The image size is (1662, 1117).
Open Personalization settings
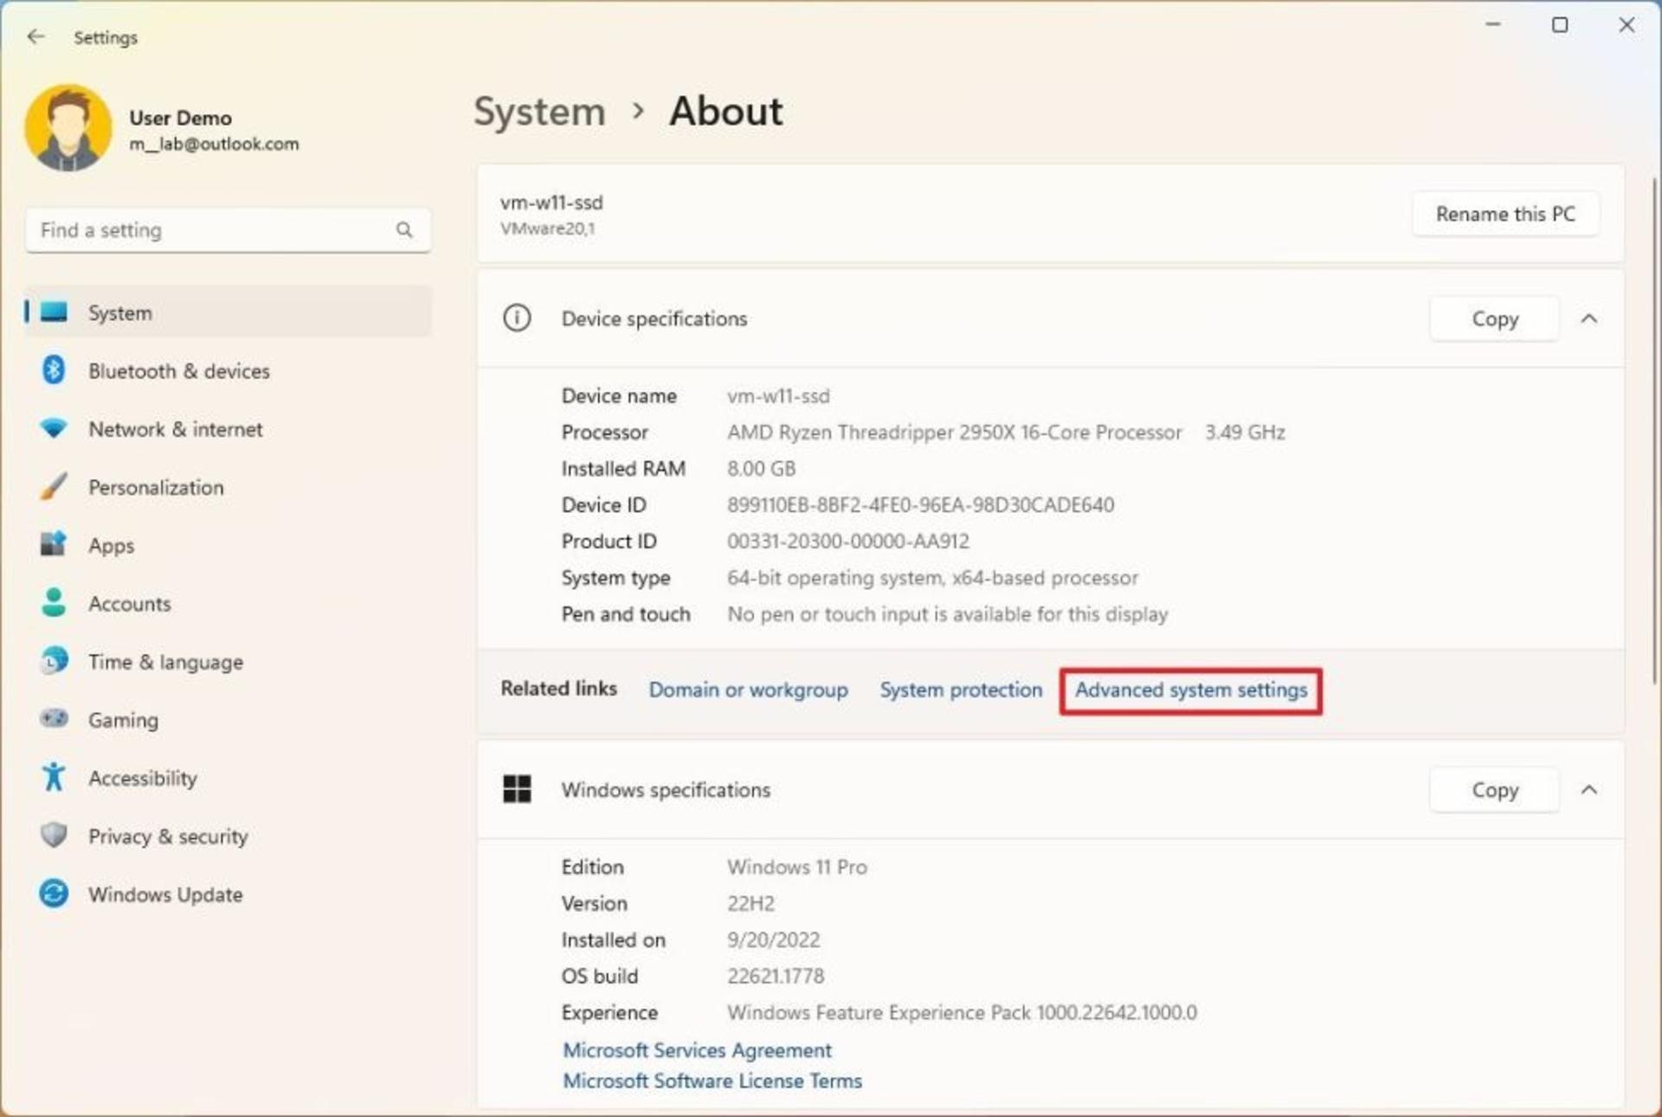(229, 487)
